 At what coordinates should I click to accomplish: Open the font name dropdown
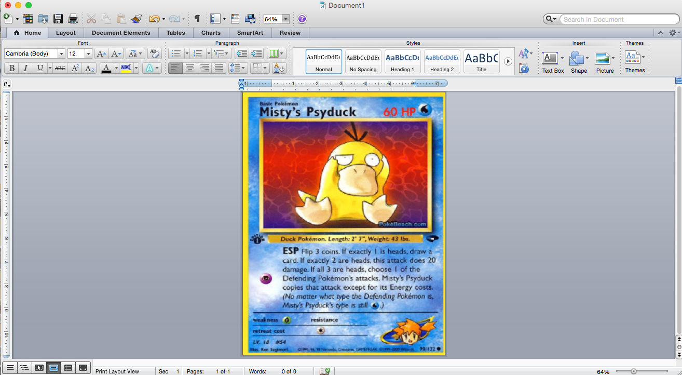point(61,53)
